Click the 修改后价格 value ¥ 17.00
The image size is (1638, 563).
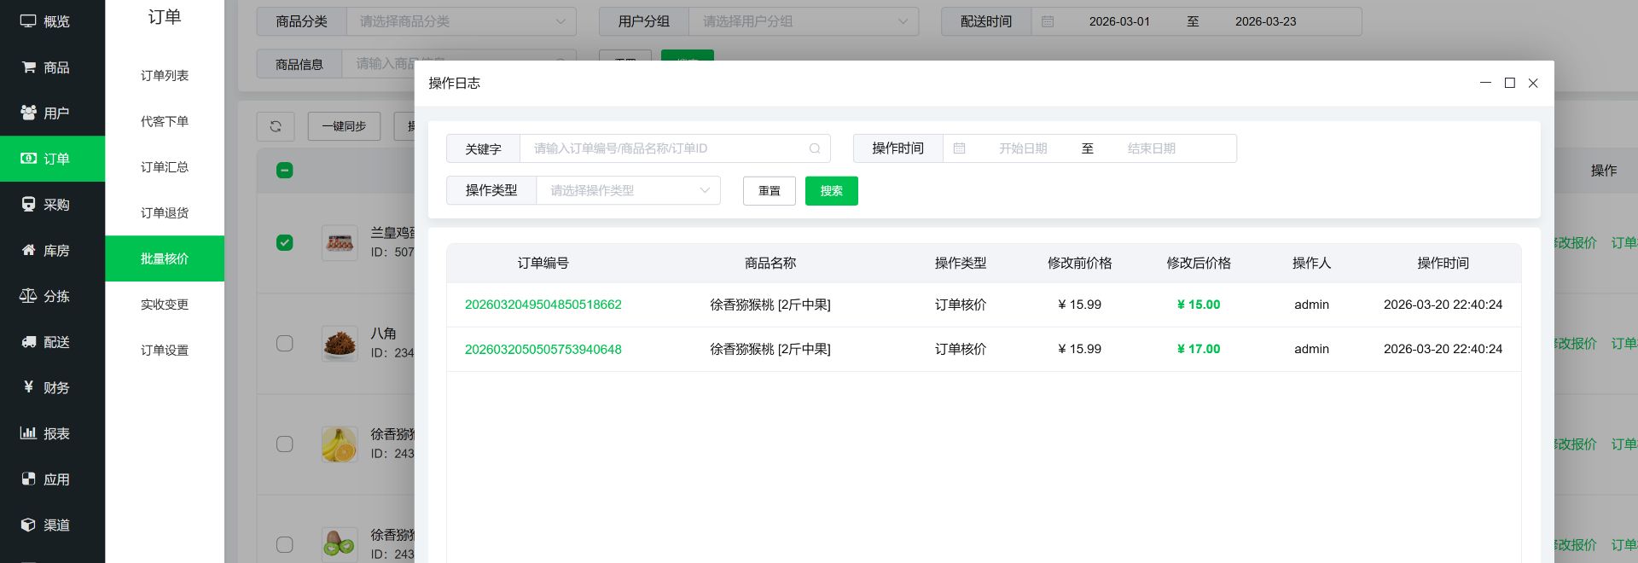1199,349
